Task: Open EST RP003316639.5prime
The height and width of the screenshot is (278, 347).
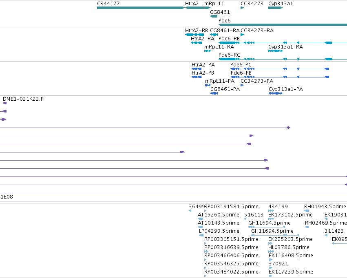Action: [x=231, y=247]
